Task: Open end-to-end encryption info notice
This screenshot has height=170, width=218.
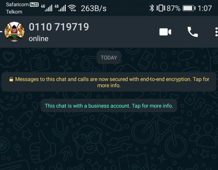Action: pos(109,82)
